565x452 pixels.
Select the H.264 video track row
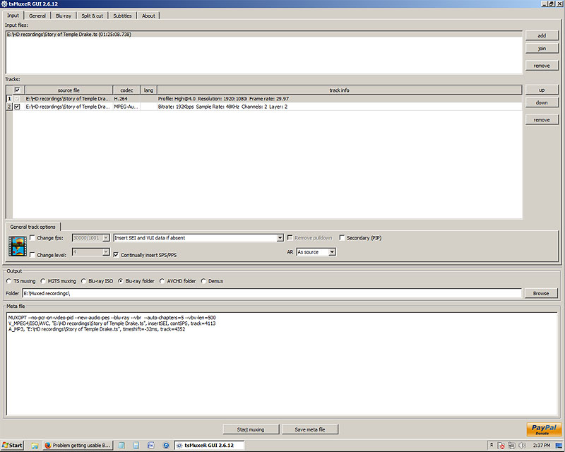click(264, 98)
